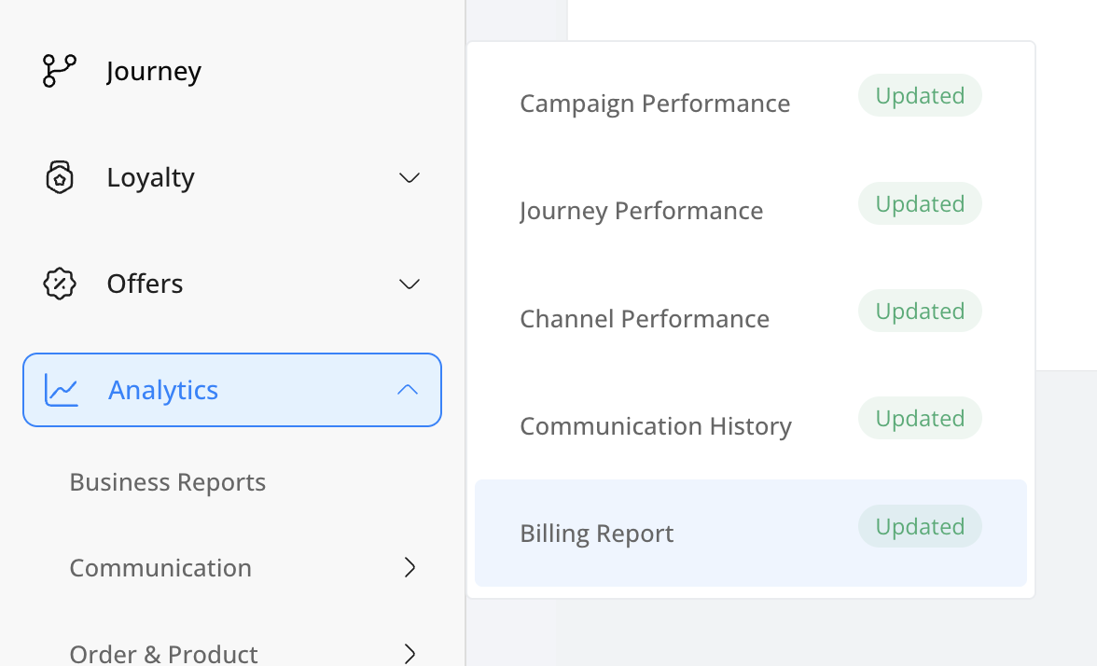1097x666 pixels.
Task: Click the Analytics label text
Action: coord(163,390)
